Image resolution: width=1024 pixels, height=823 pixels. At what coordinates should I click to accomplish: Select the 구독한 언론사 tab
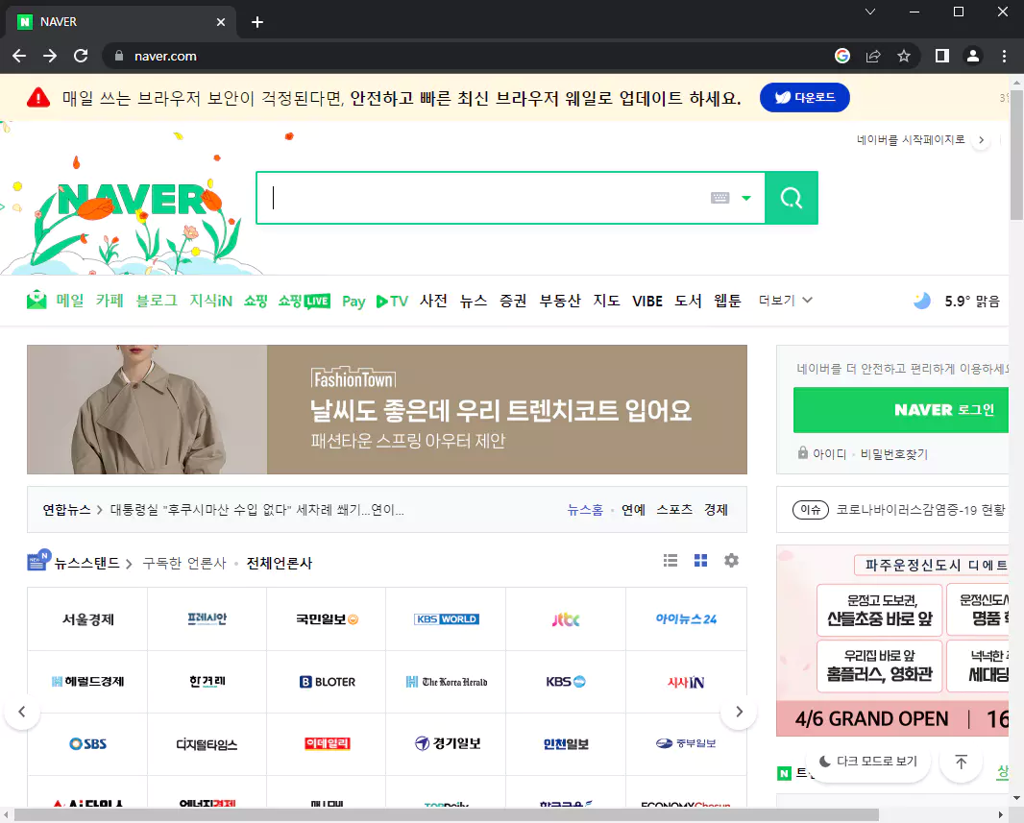[184, 563]
